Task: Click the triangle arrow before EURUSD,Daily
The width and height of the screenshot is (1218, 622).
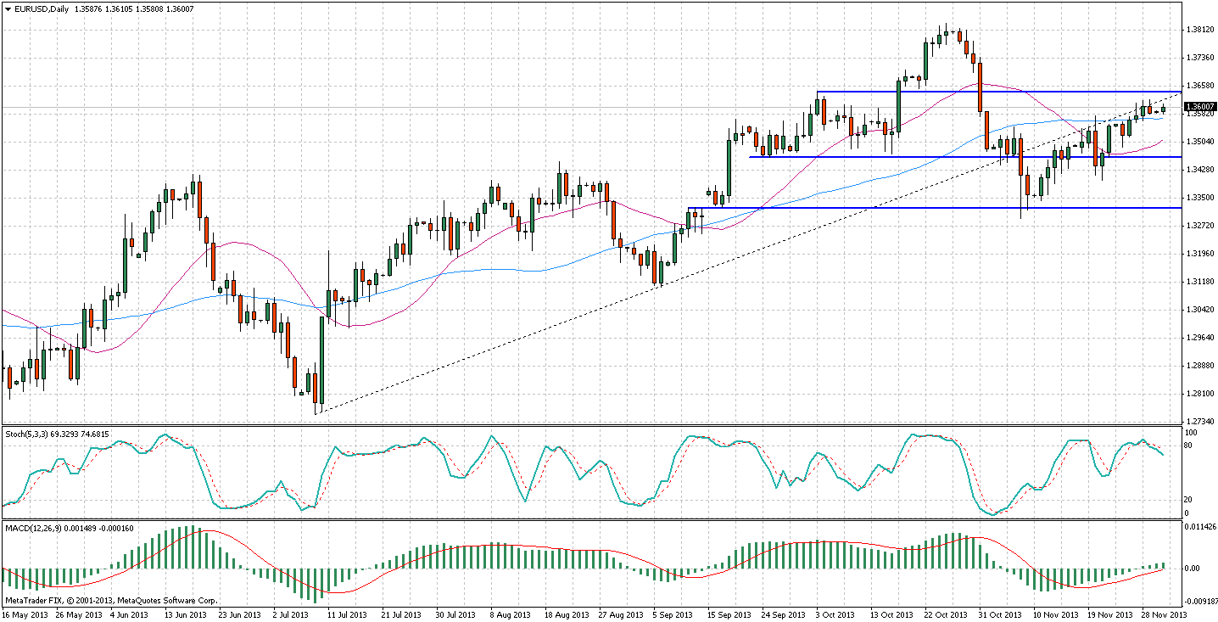Action: click(8, 9)
